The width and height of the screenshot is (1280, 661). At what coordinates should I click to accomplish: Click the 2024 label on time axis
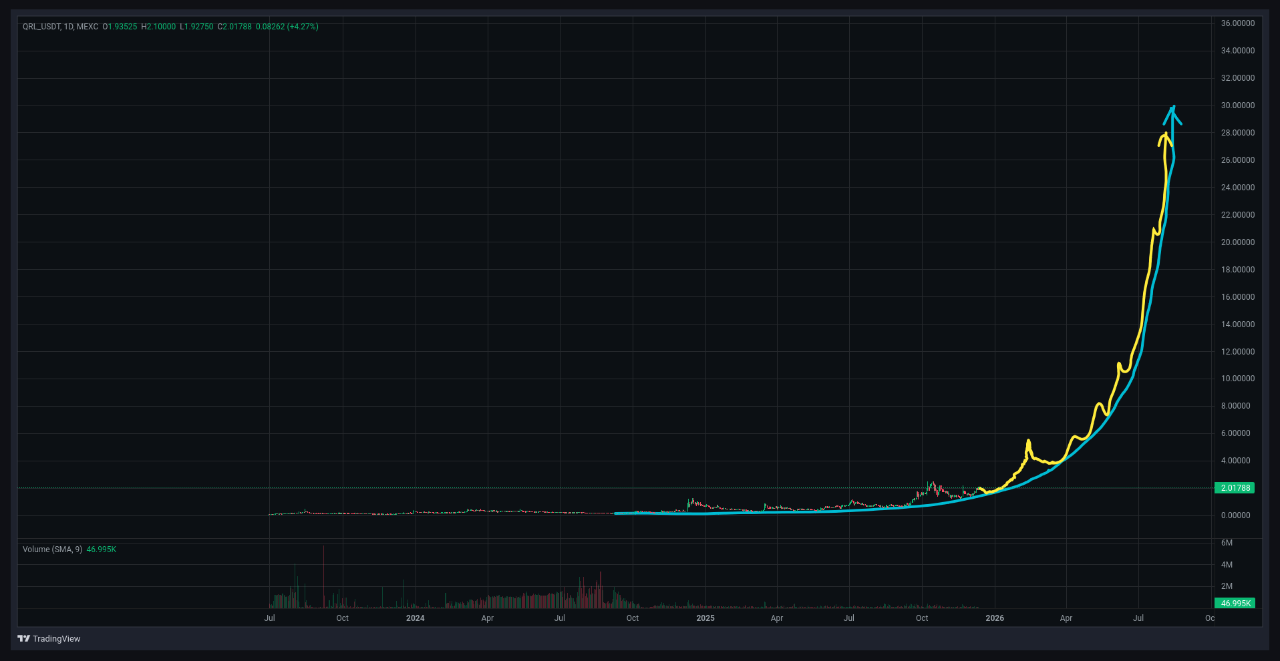(x=415, y=618)
